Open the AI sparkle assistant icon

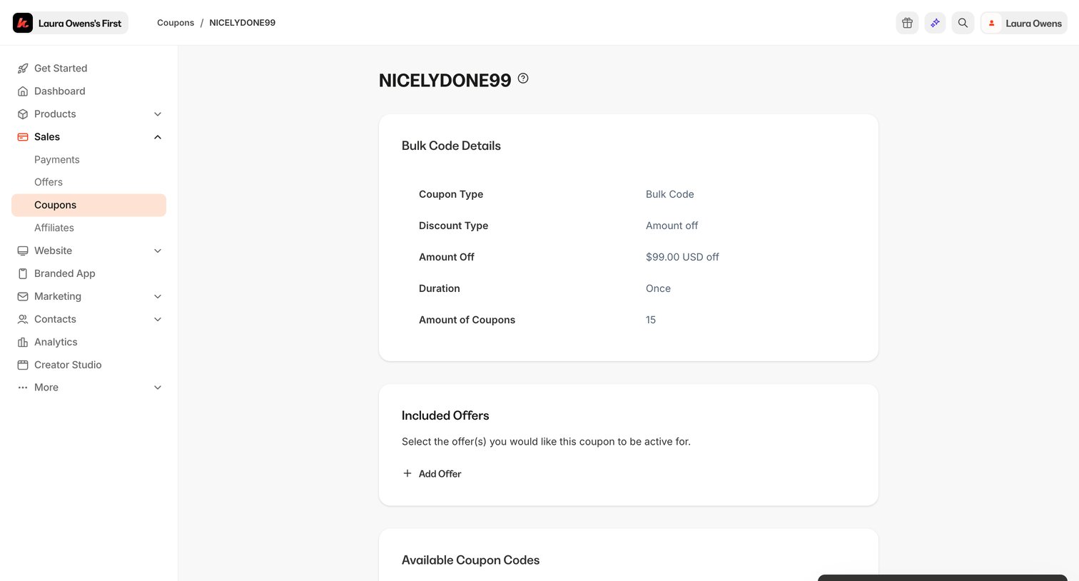[x=935, y=23]
